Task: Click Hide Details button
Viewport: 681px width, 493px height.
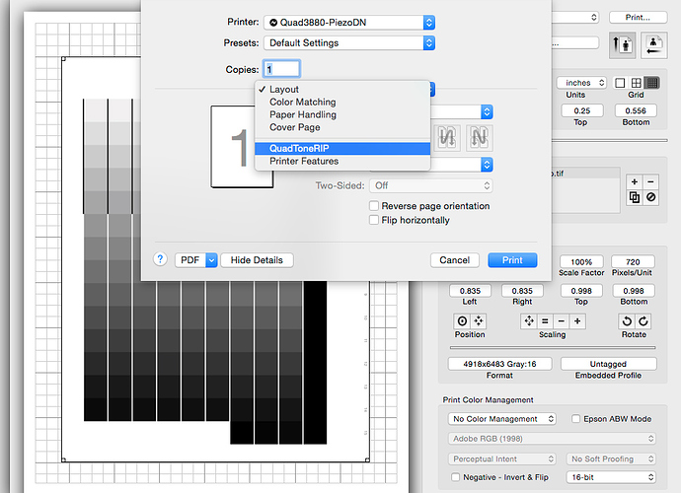Action: [x=257, y=260]
